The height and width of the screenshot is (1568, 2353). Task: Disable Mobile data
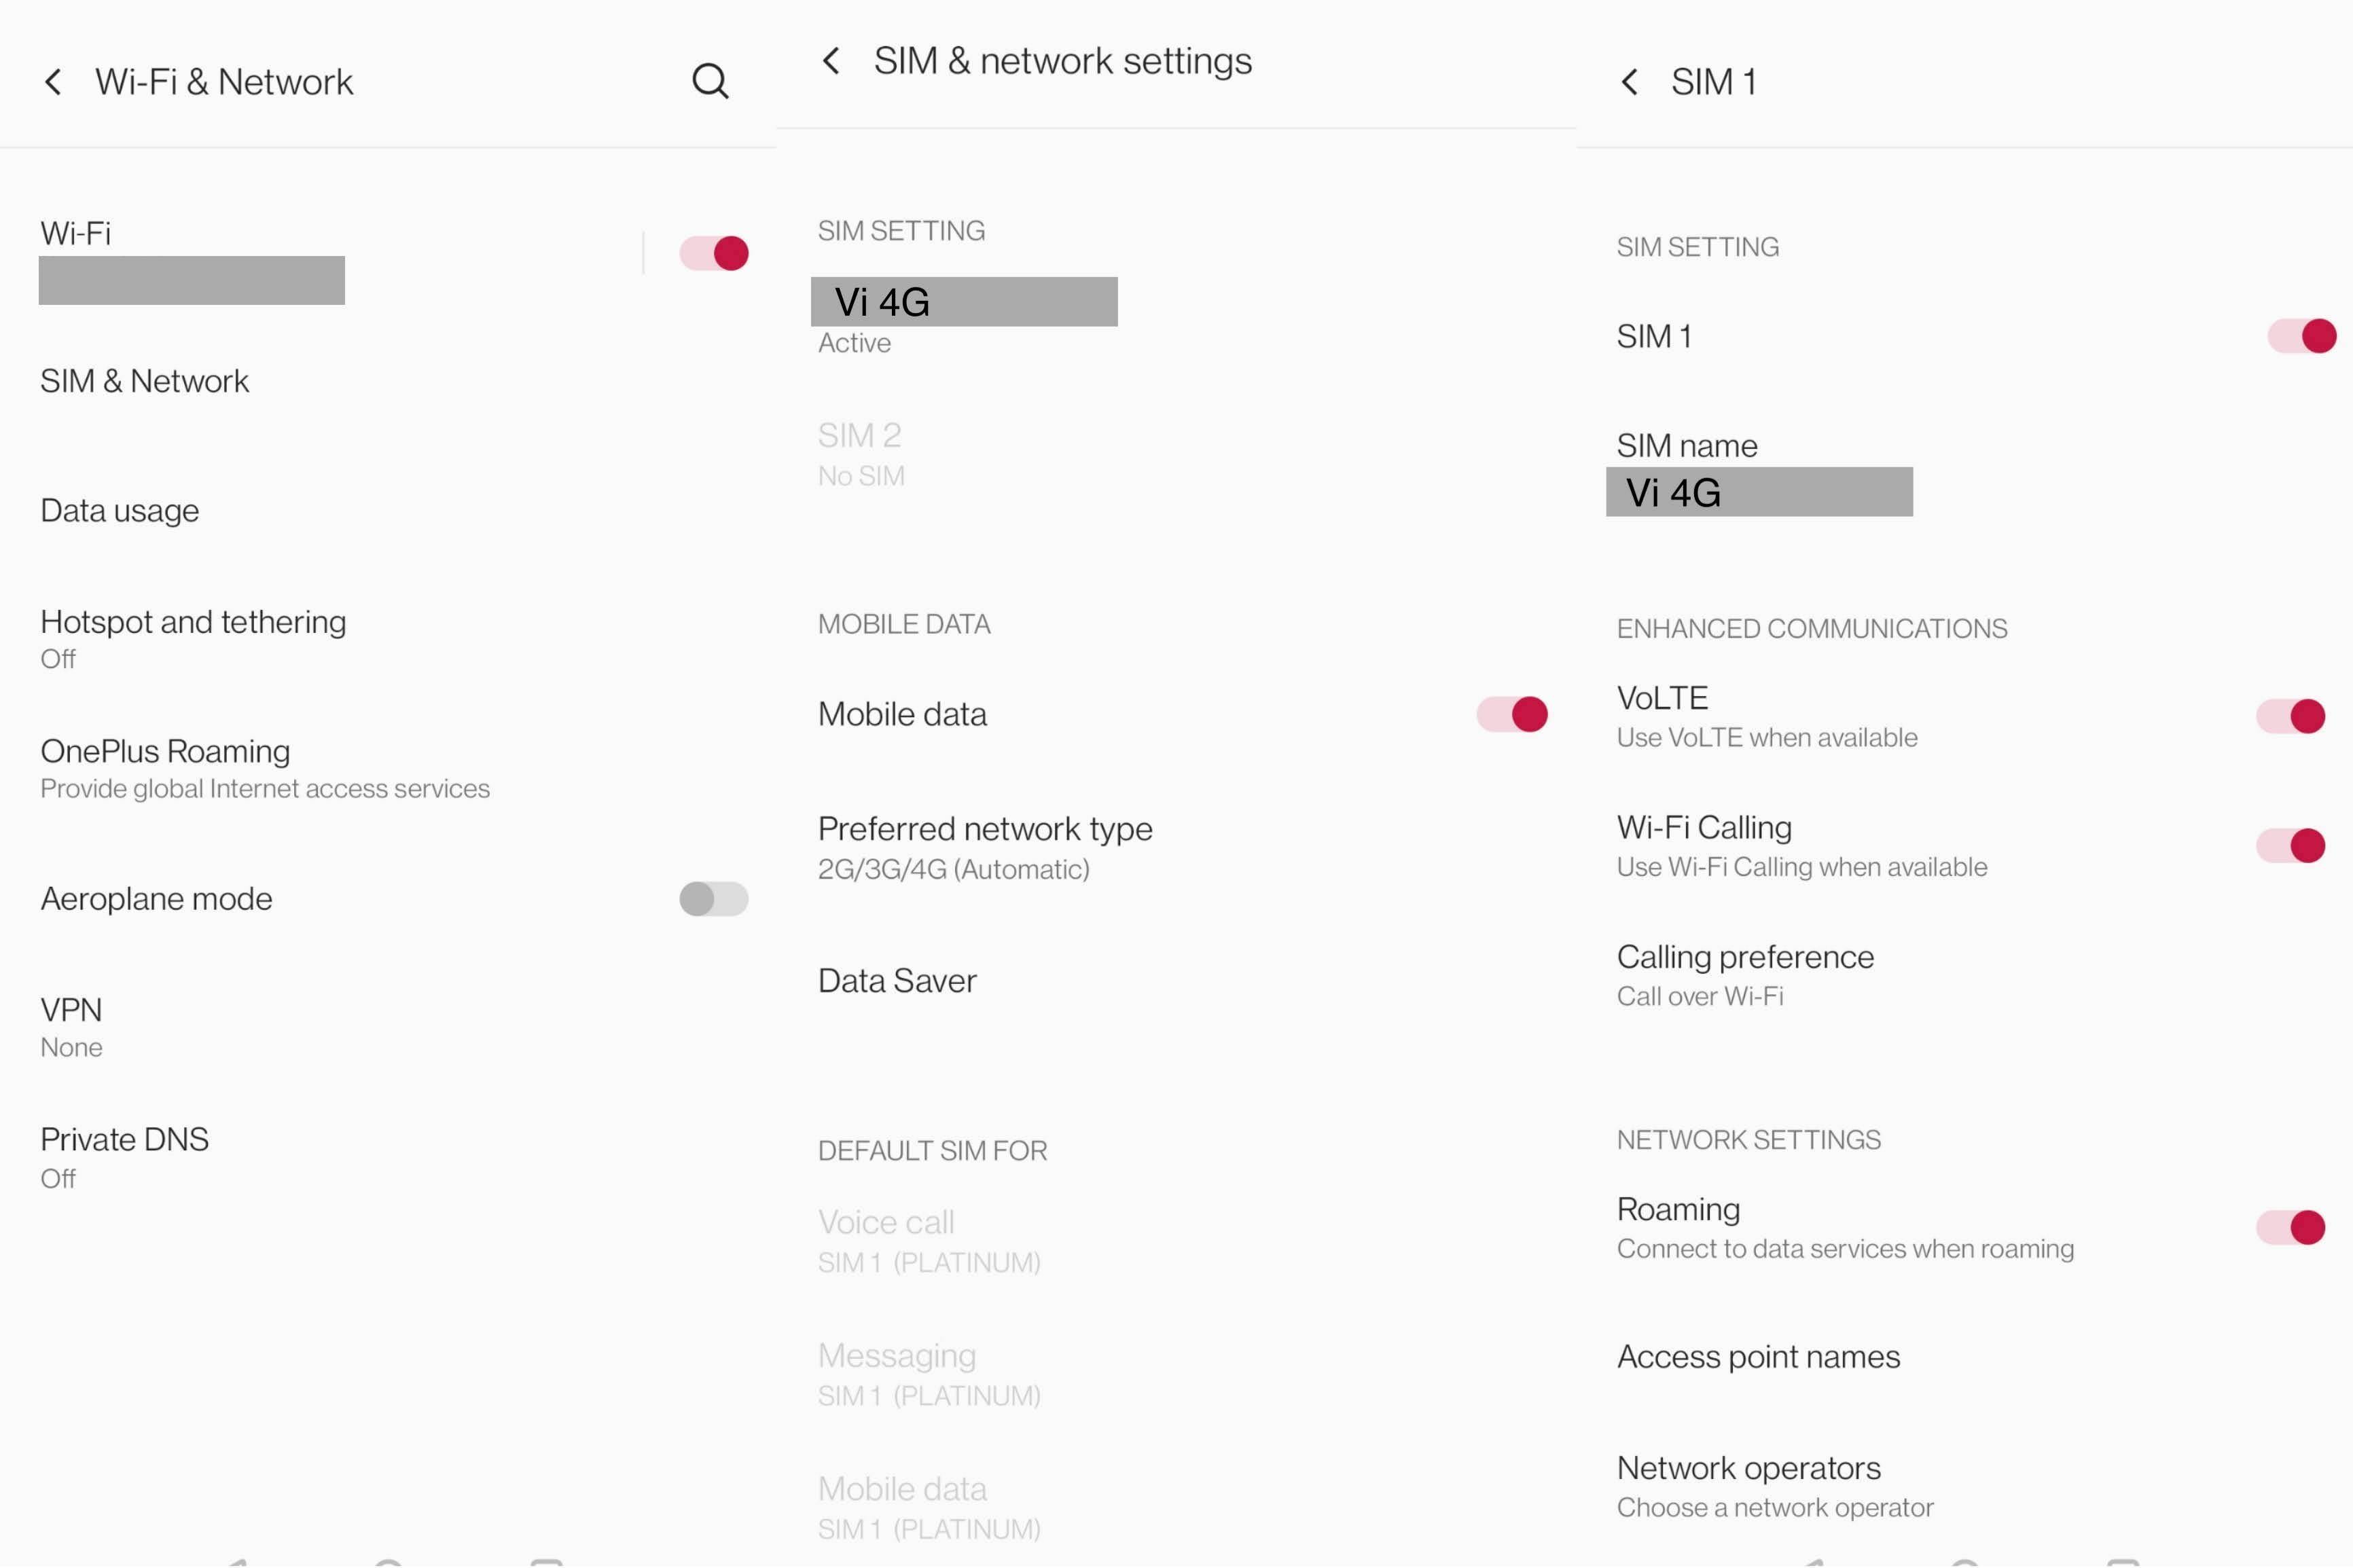tap(1512, 714)
